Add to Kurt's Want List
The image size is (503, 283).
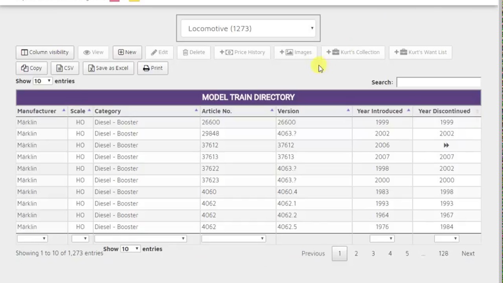tap(420, 52)
